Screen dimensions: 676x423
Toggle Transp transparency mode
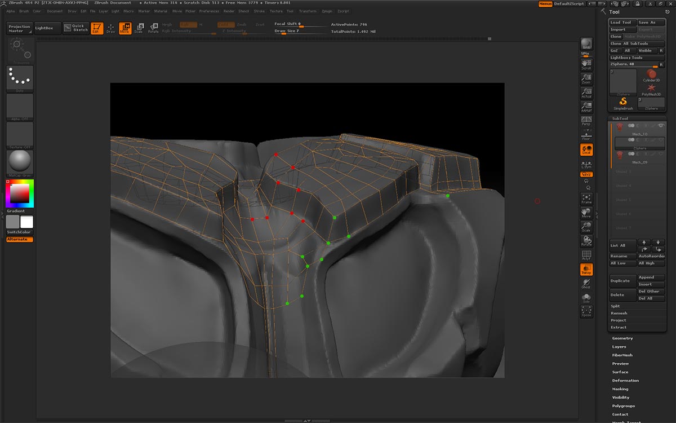click(x=586, y=270)
